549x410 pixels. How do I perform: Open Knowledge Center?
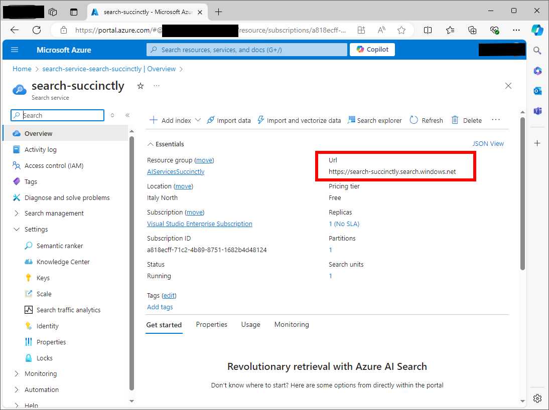pos(63,262)
